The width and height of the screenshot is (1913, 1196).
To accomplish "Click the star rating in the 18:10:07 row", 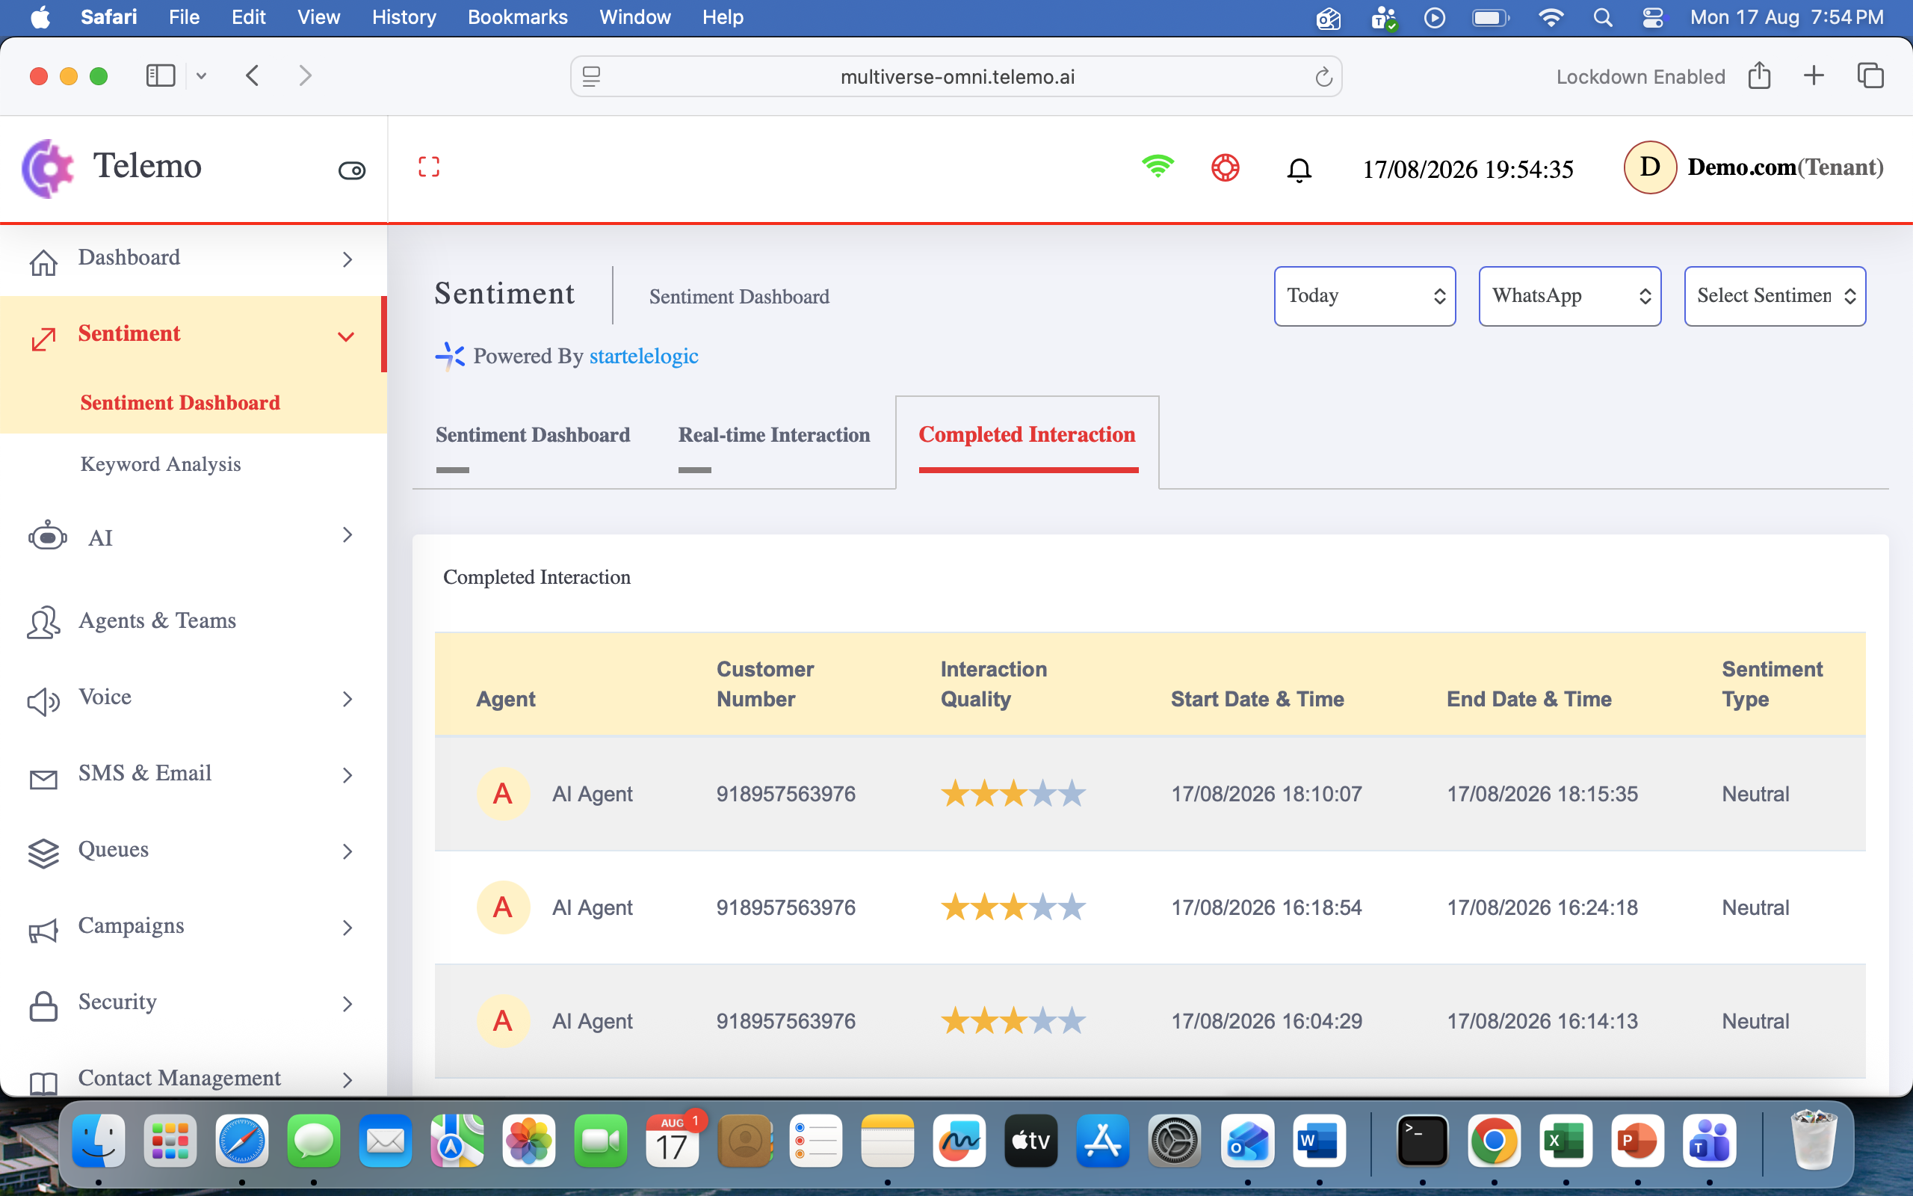I will (x=1013, y=793).
